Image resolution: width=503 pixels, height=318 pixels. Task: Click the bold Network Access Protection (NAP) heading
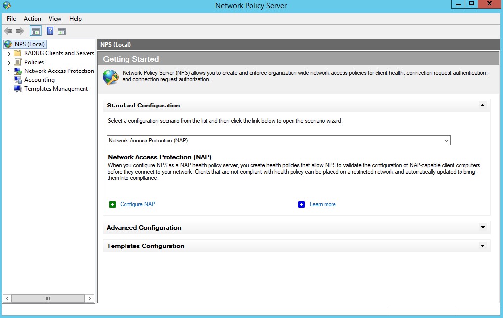coord(160,157)
